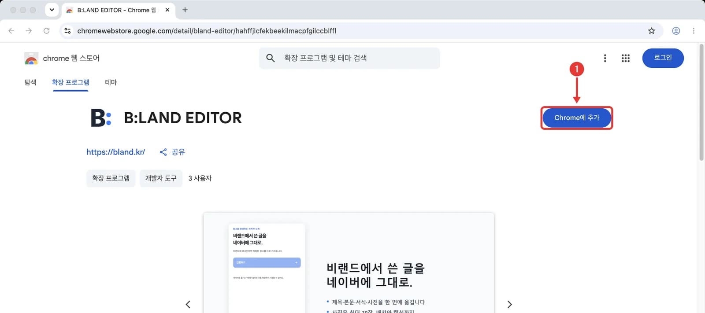Screen dimensions: 705x313
Task: Click the page vertical scrollbar
Action: pos(701,102)
